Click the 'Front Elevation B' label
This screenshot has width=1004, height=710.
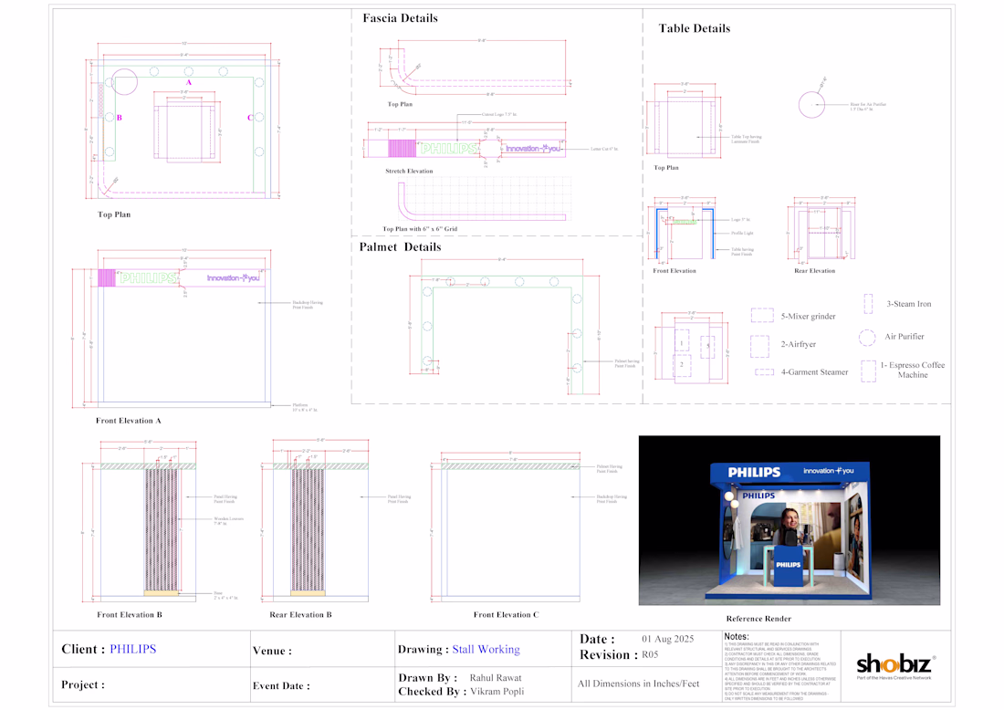coord(130,614)
